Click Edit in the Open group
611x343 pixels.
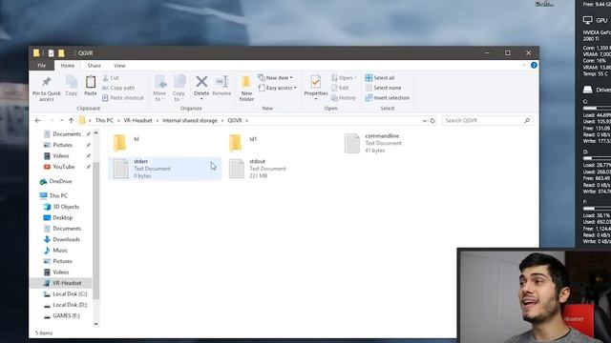click(340, 88)
